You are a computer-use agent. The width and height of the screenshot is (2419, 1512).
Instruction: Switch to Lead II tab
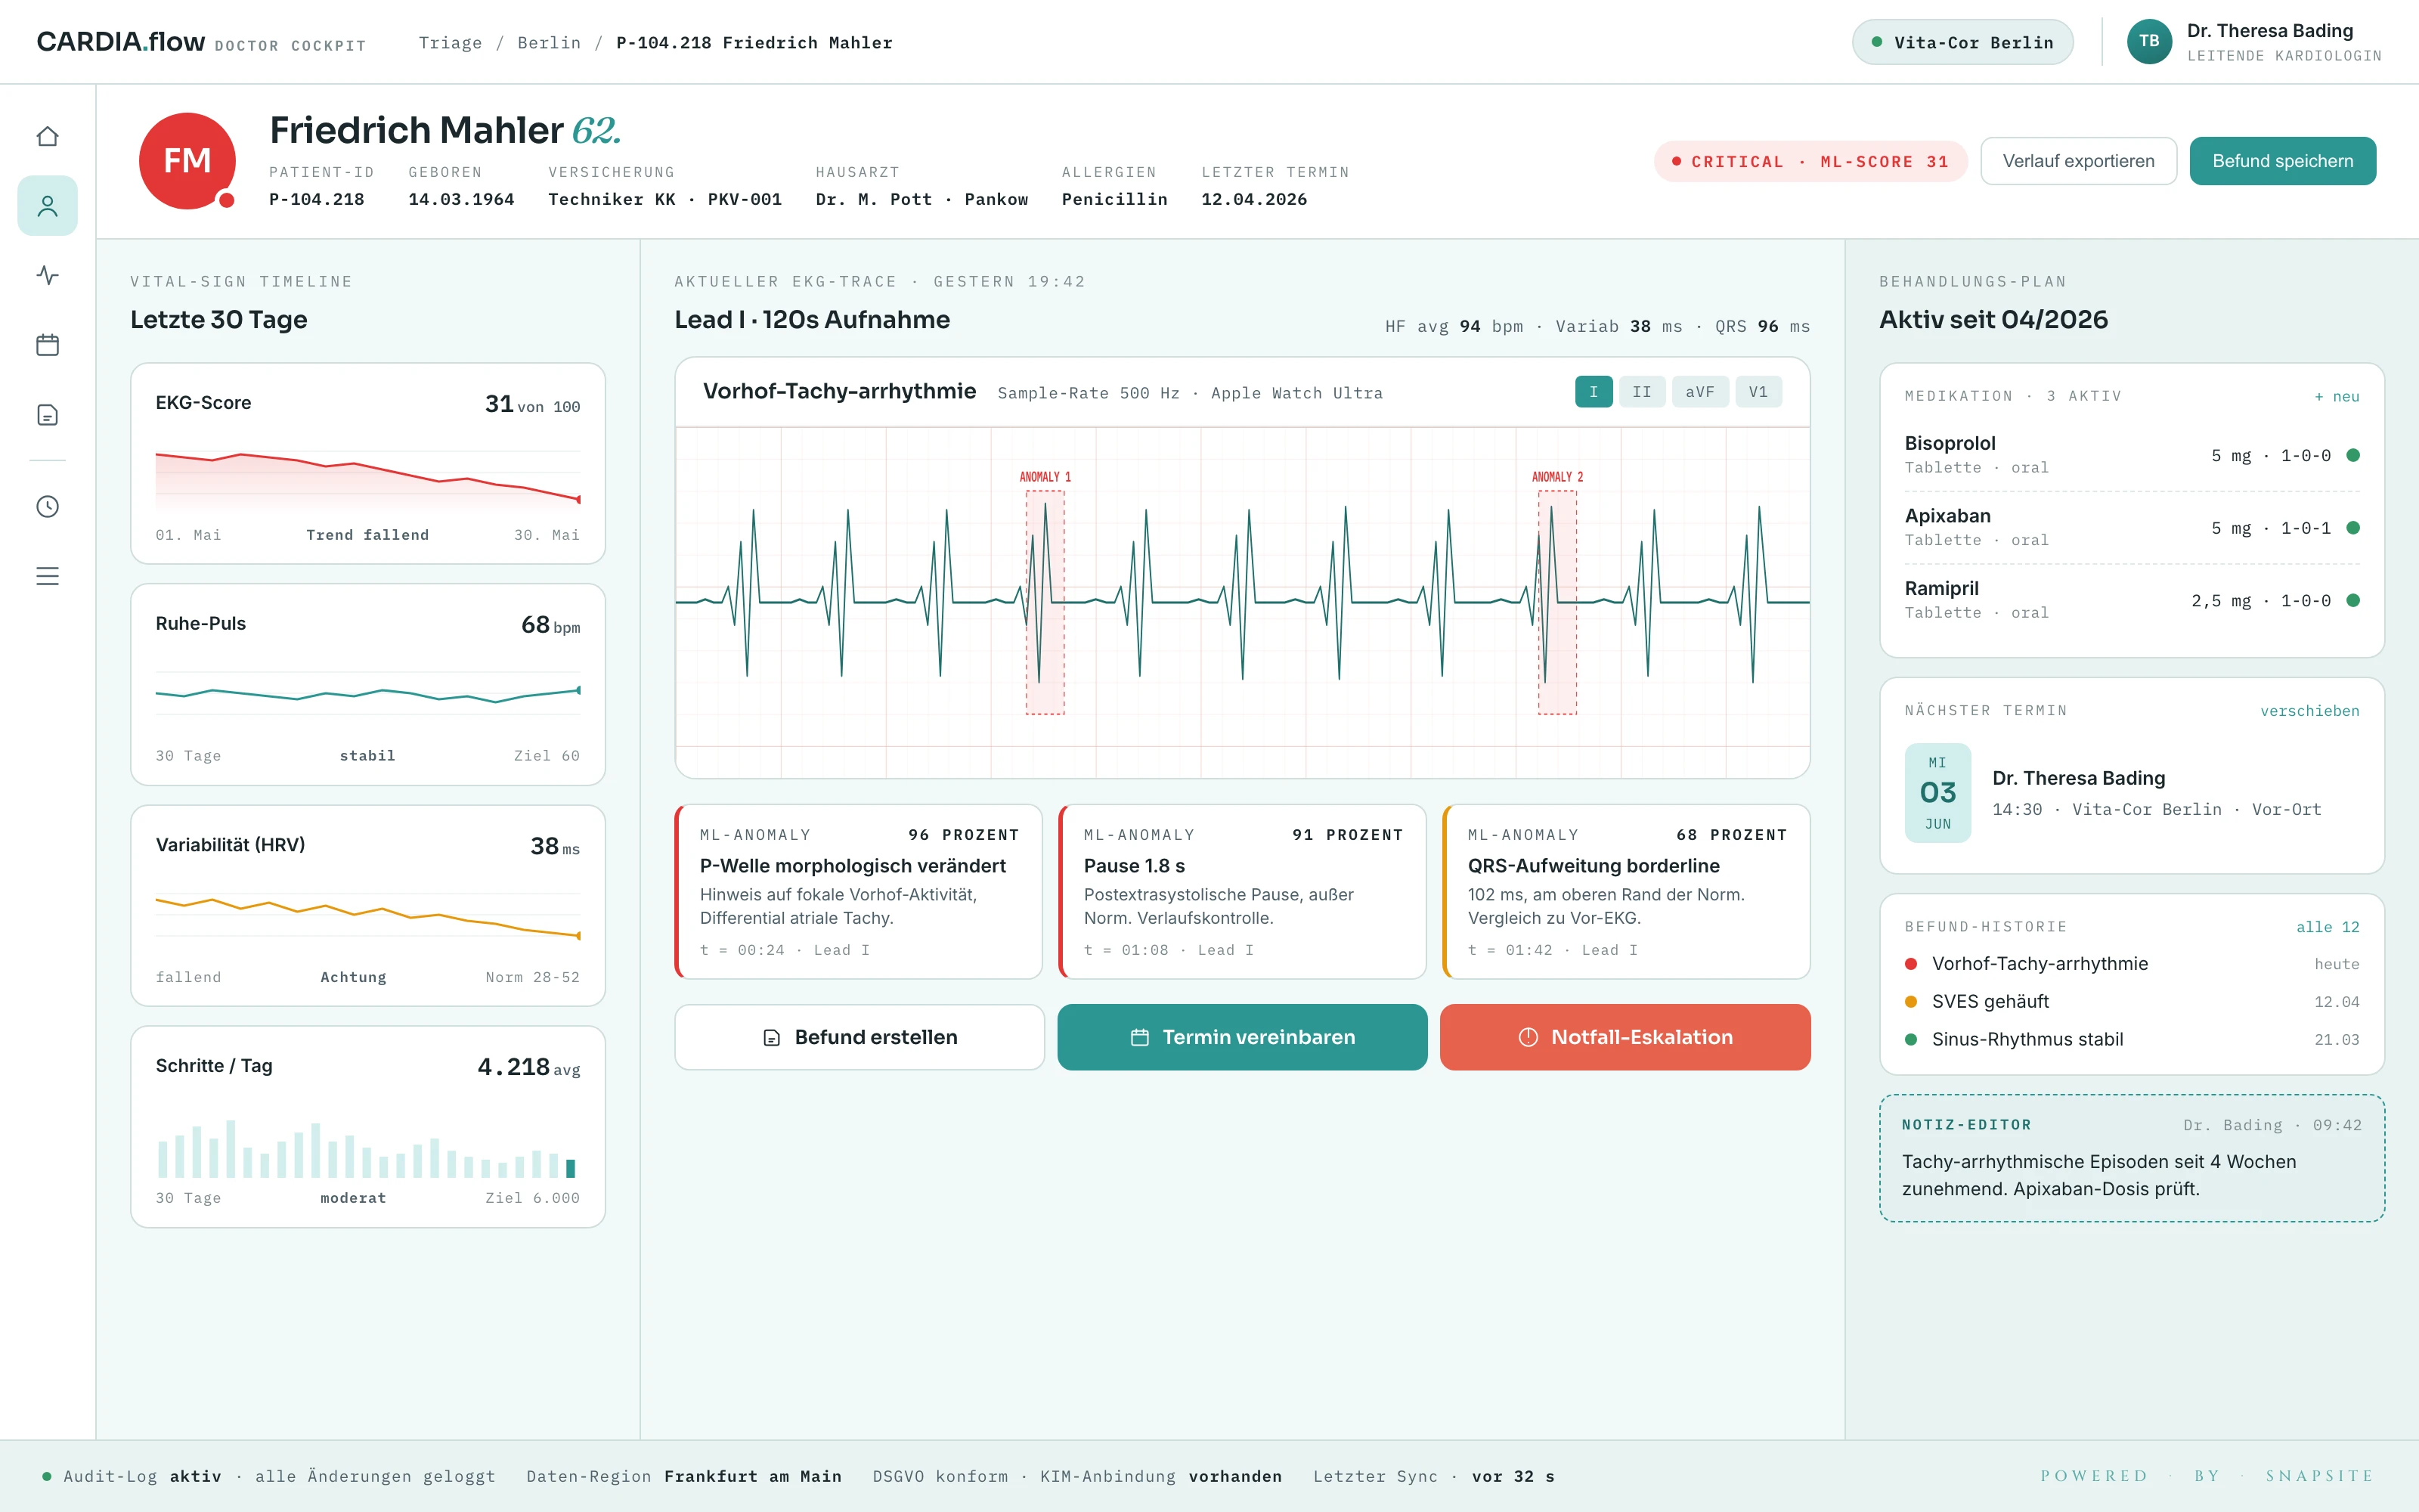[1643, 392]
